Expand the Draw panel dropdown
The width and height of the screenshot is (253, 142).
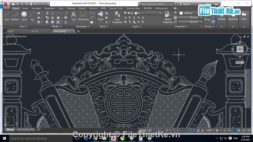click(24, 26)
